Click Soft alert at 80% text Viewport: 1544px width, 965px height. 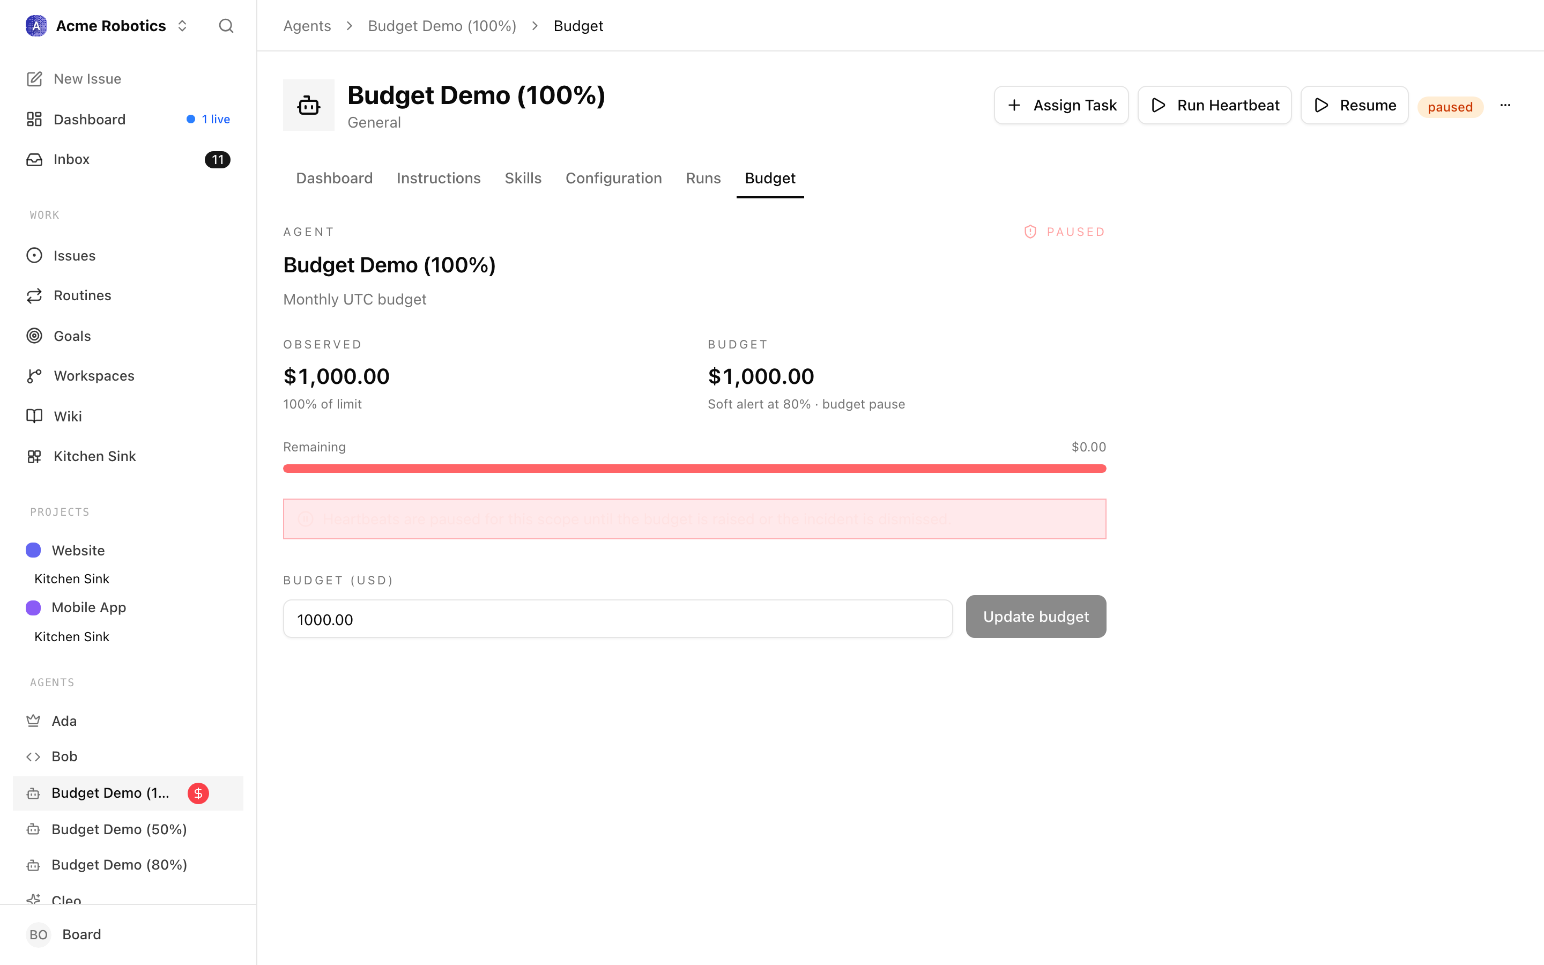pos(759,404)
